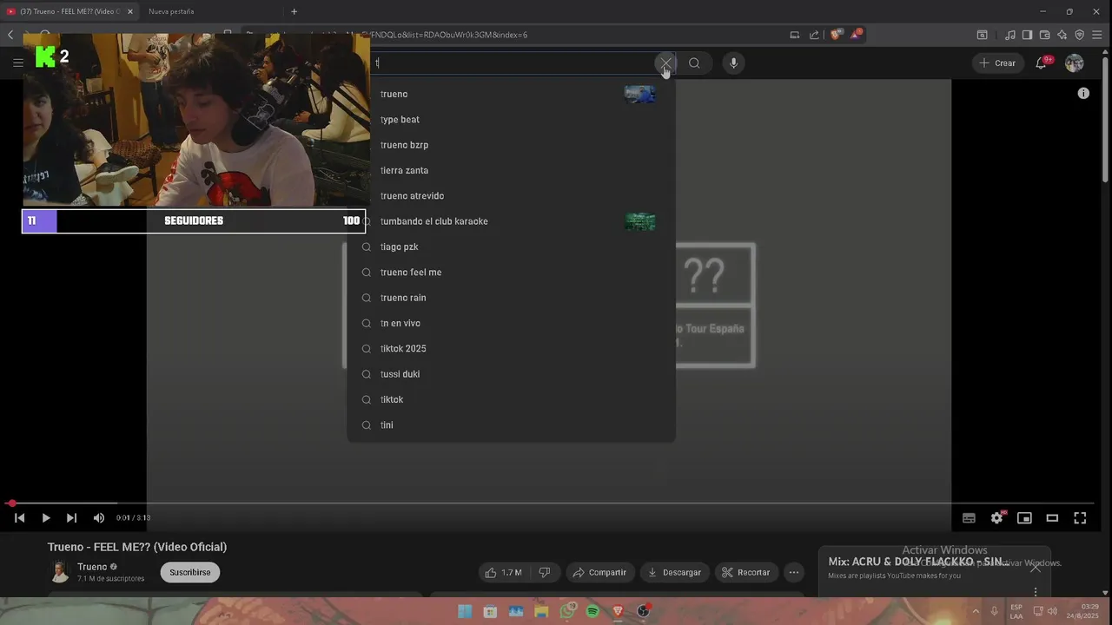Click the Brave Shields lion icon

tap(835, 35)
